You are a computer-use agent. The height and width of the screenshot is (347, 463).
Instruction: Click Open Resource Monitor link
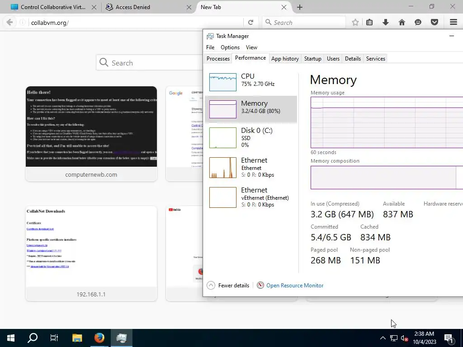295,286
